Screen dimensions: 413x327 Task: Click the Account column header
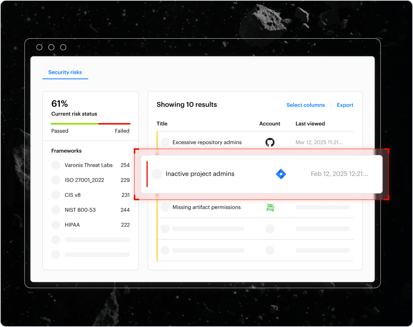coord(270,124)
